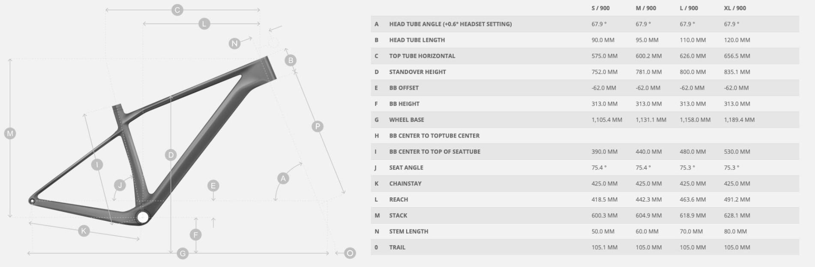Screen dimensions: 815x267
Task: Select the WHEEL BASE row label
Action: [x=406, y=120]
